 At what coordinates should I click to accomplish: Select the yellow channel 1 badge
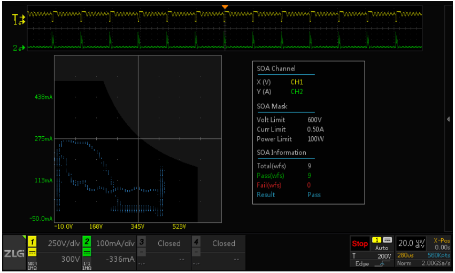coord(32,241)
